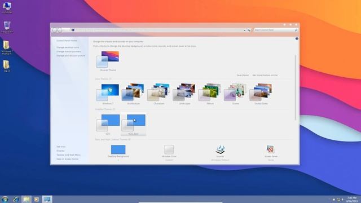Expand the address bar history dropdown
The width and height of the screenshot is (361, 203).
point(244,30)
